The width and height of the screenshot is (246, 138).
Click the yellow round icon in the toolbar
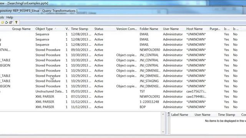[2, 23]
